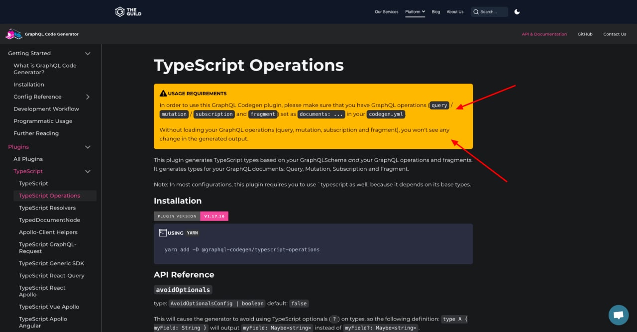Click the 'documents: ...' code label
Screen dimensions: 637x332
[x=321, y=114]
